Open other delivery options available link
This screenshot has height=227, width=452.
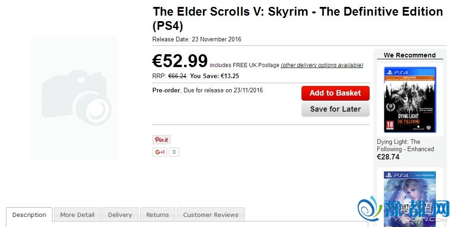coord(322,65)
